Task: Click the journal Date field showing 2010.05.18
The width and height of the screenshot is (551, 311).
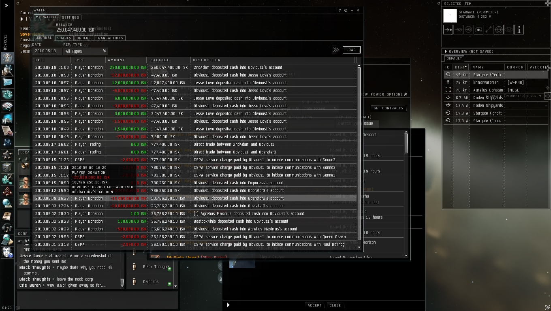Action: [47, 51]
